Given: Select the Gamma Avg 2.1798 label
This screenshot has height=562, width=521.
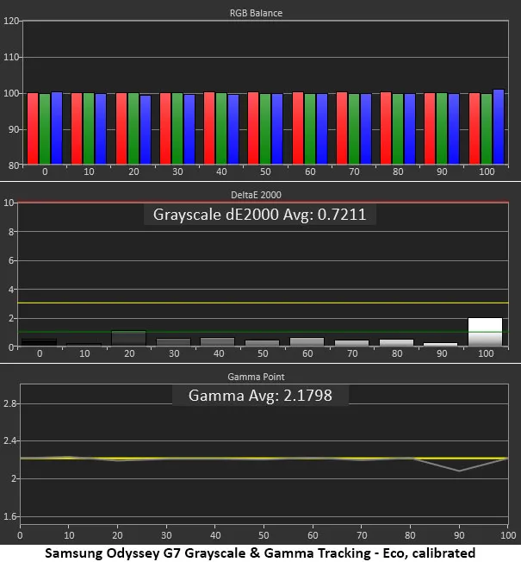Looking at the screenshot, I should coord(259,396).
